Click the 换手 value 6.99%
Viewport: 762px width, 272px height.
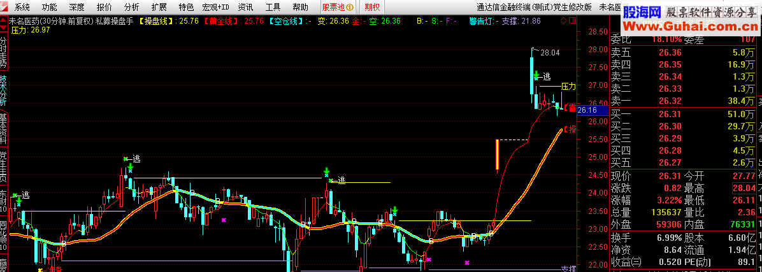[x=668, y=238]
